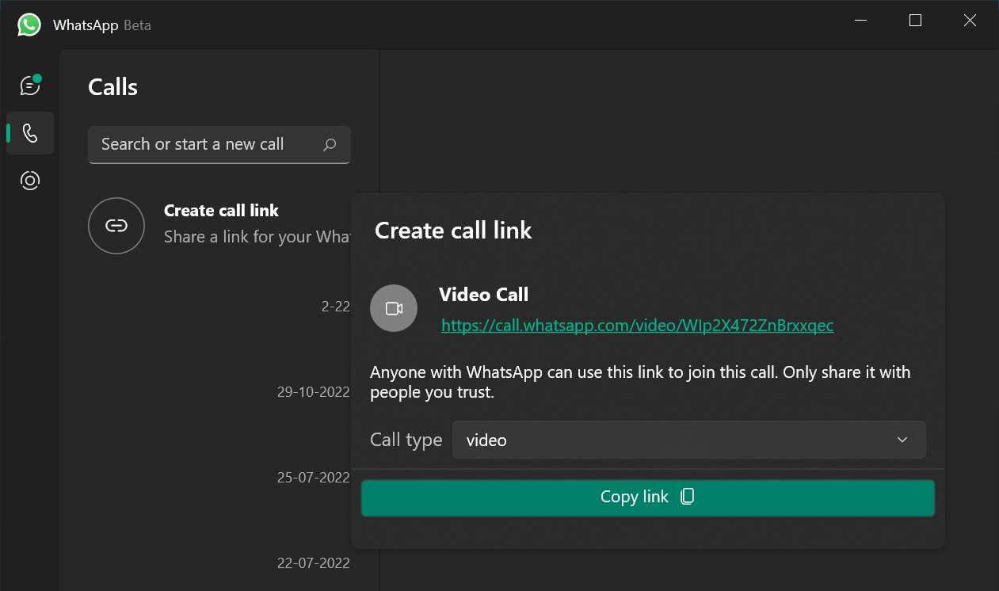Minimize the WhatsApp Beta window

(861, 21)
